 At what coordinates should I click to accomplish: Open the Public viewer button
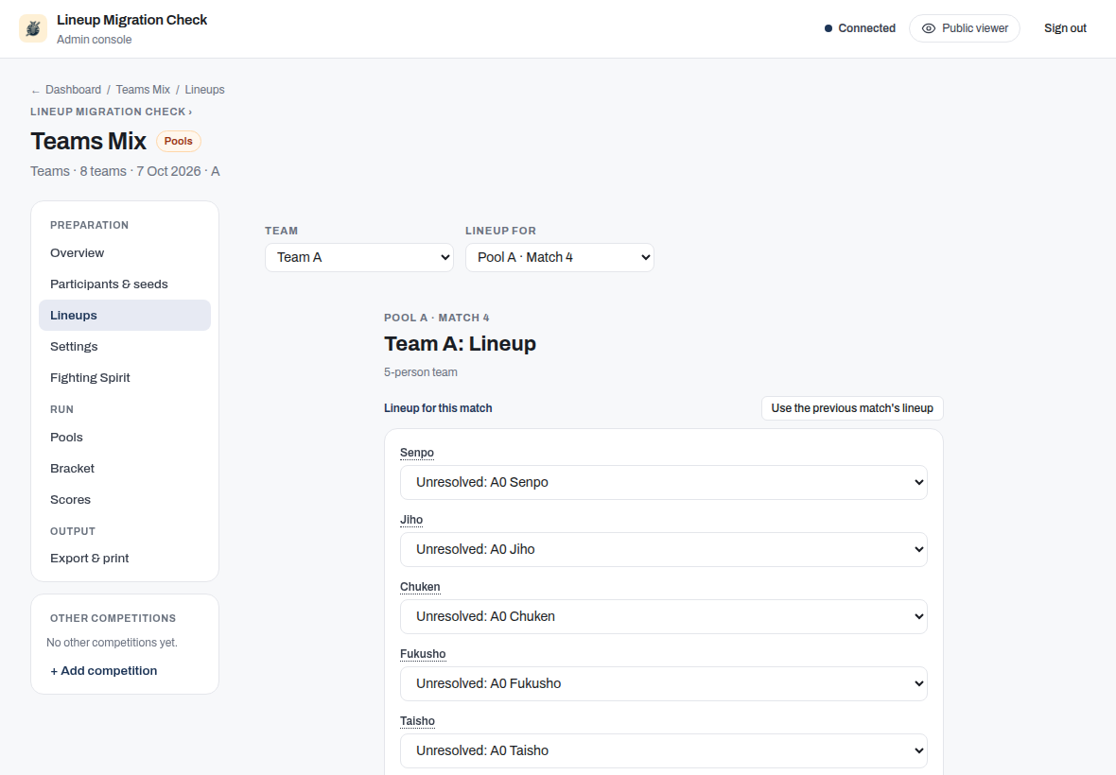coord(965,28)
